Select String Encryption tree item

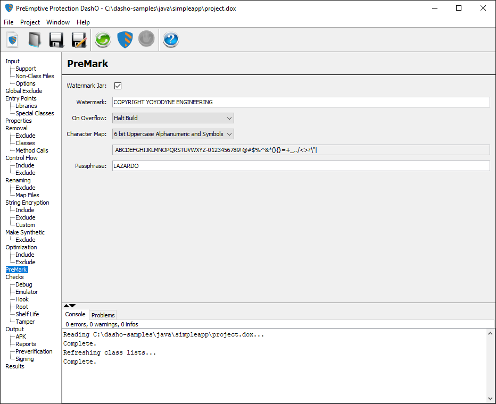(27, 203)
